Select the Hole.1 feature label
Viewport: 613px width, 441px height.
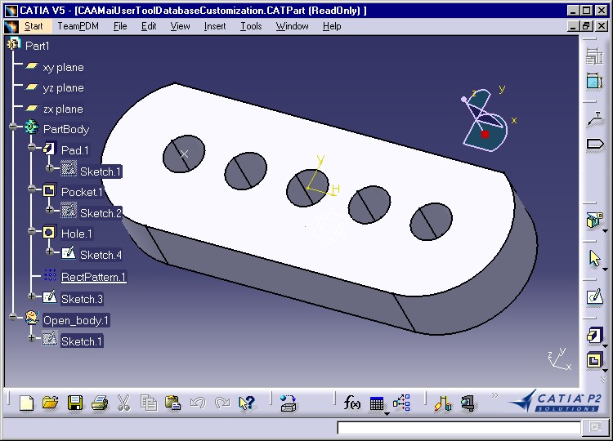(x=77, y=234)
